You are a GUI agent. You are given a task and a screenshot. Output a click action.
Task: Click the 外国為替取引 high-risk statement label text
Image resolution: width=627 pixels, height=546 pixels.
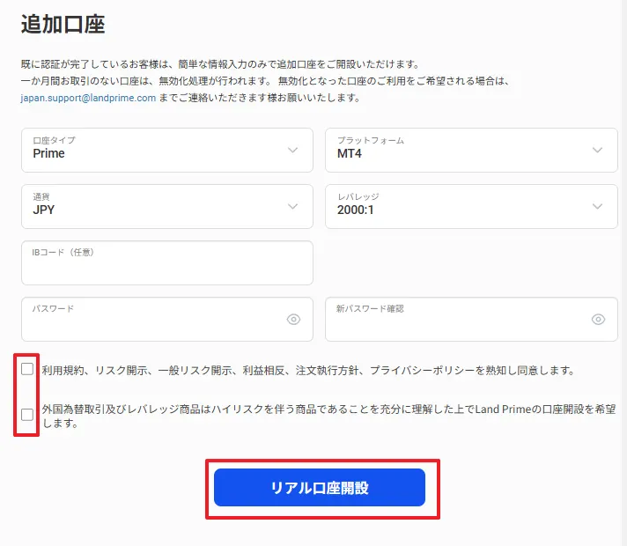pos(328,416)
